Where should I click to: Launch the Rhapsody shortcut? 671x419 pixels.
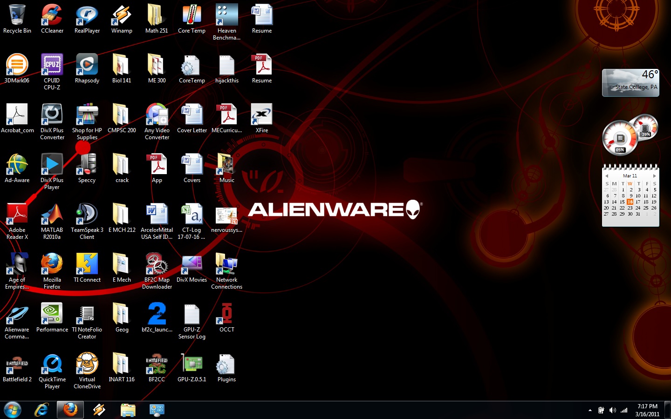87,68
